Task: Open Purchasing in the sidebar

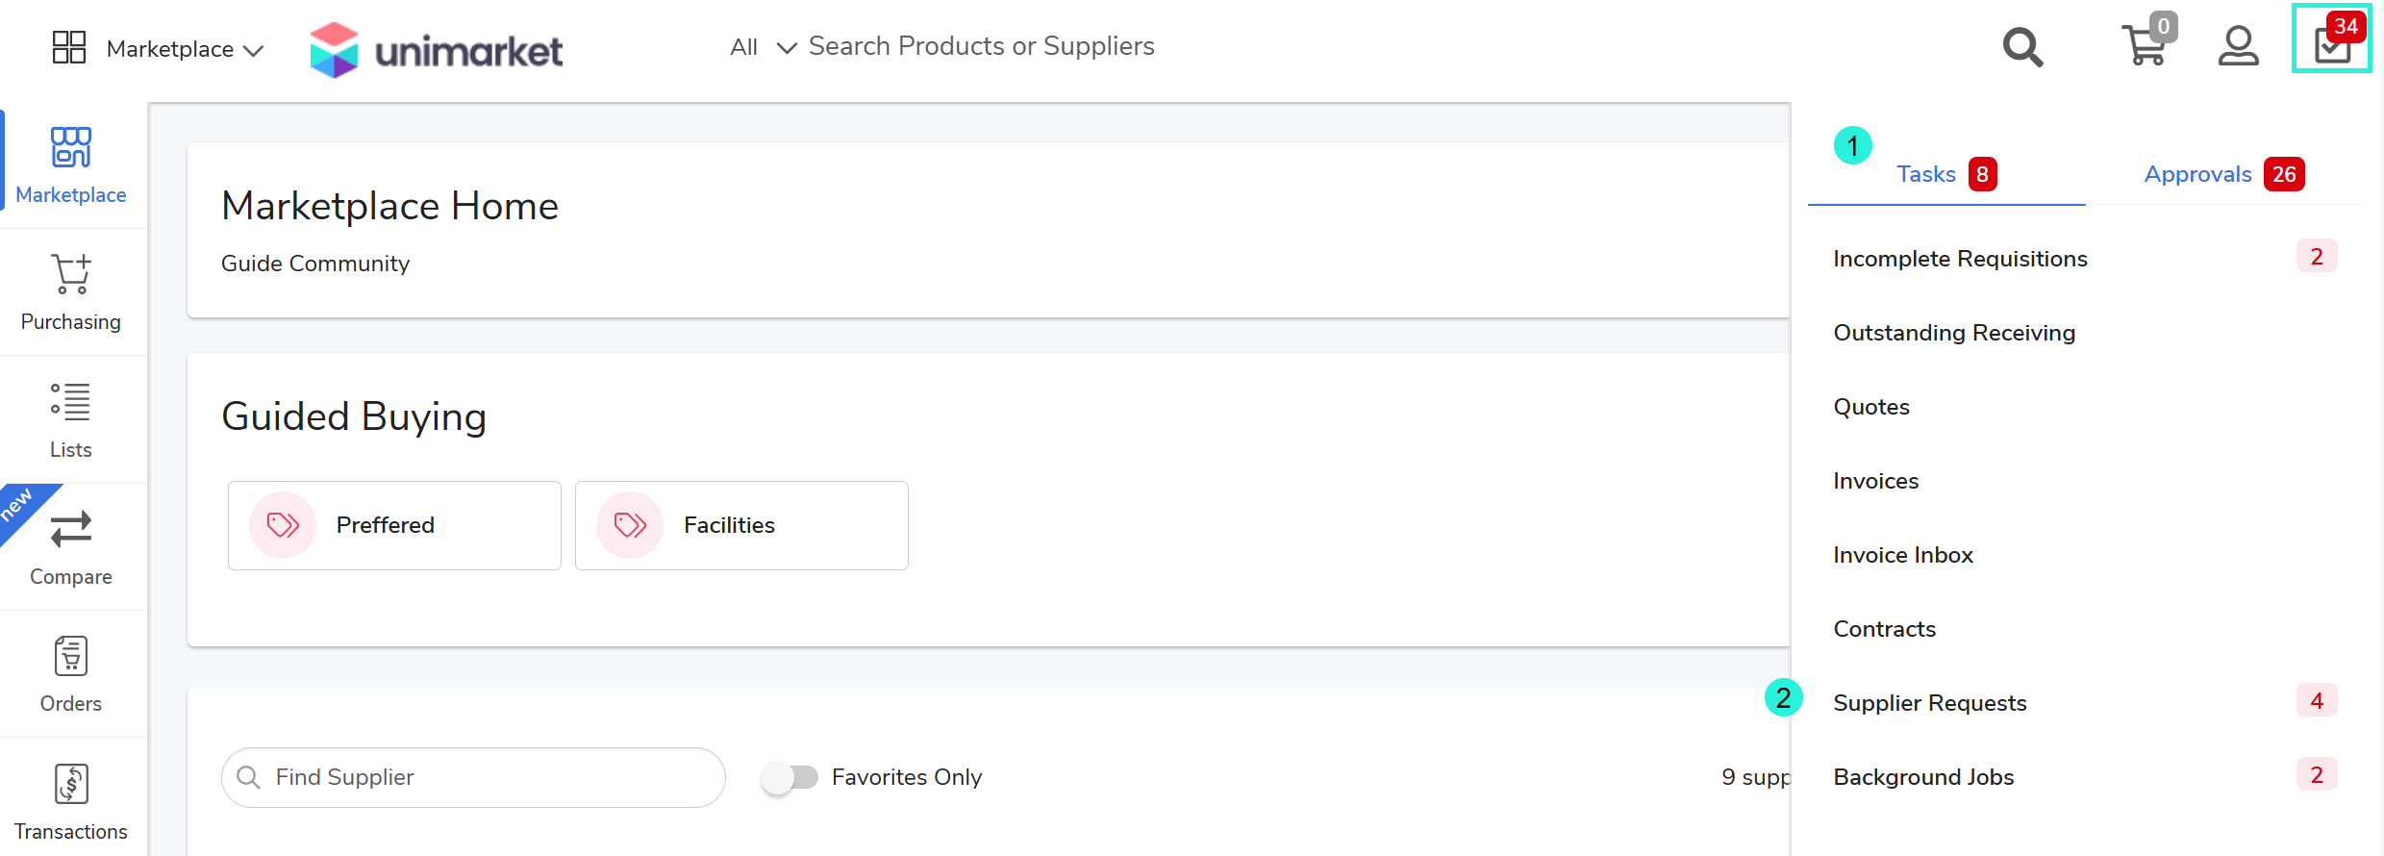Action: (x=71, y=292)
